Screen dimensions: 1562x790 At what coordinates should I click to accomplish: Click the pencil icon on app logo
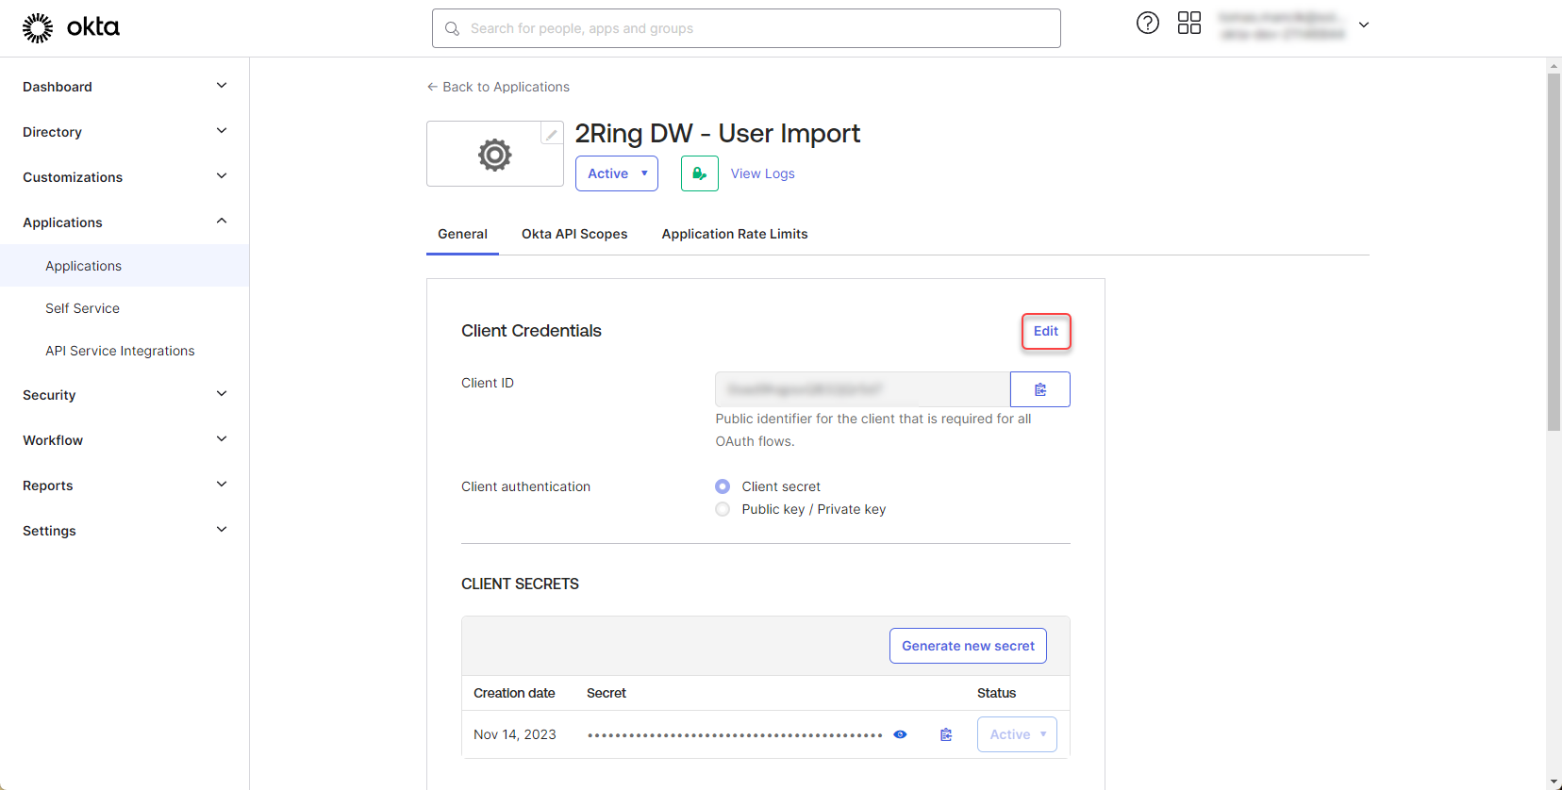(551, 134)
